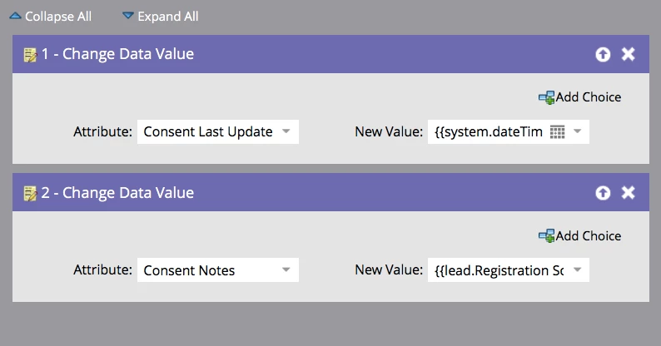This screenshot has width=661, height=346.
Task: Click the Add Choice icon in step 2
Action: (x=546, y=236)
